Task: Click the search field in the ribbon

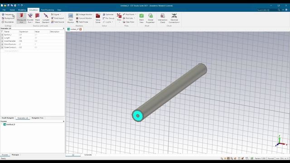Action: [x=267, y=10]
